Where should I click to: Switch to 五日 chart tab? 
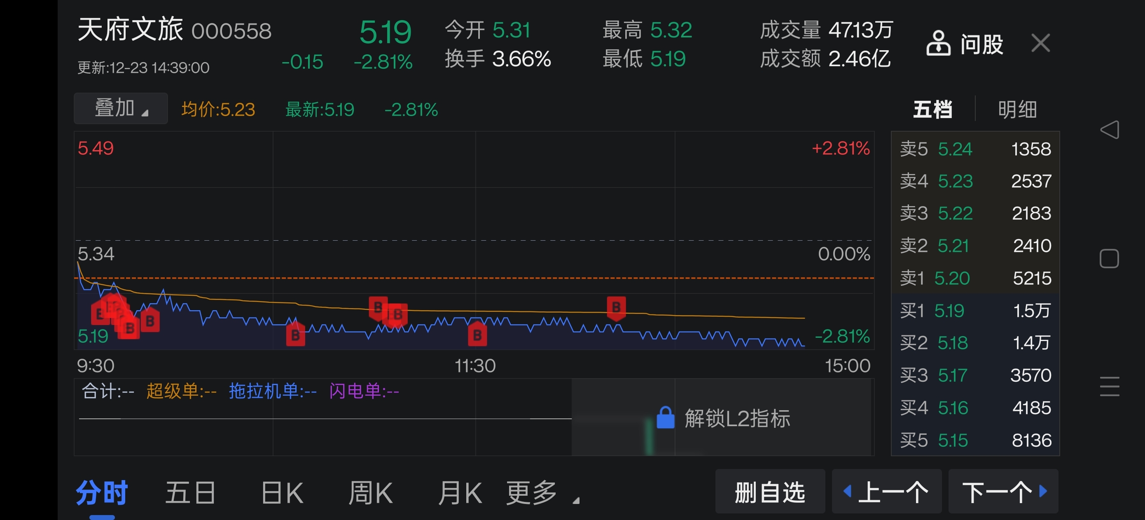[x=190, y=492]
